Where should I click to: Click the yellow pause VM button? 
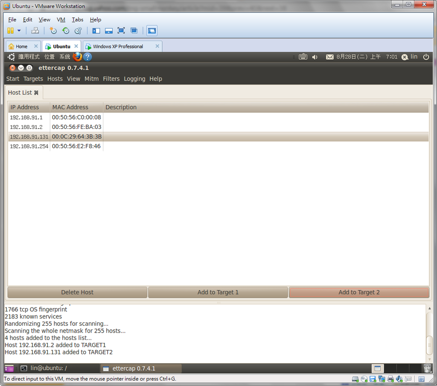point(10,31)
